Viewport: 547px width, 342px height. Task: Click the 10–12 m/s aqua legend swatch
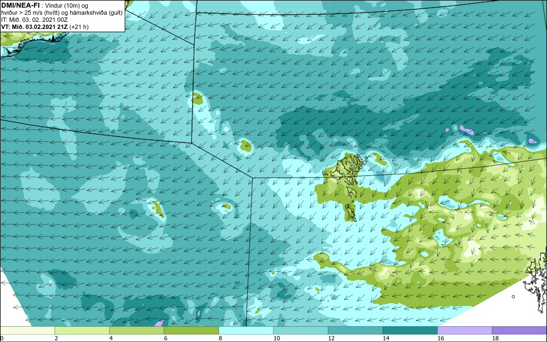tap(301, 330)
